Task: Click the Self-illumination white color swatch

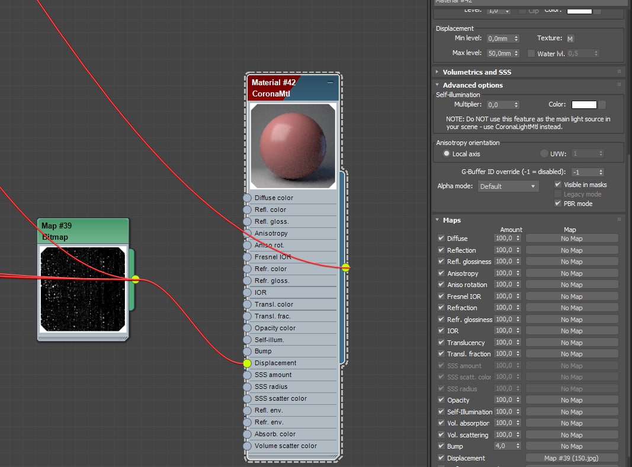Action: (x=584, y=104)
